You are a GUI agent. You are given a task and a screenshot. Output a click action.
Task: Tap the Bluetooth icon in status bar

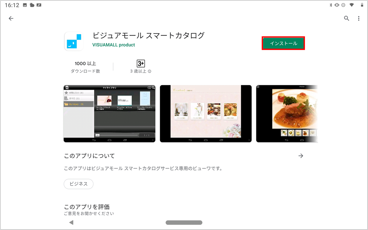coord(331,5)
